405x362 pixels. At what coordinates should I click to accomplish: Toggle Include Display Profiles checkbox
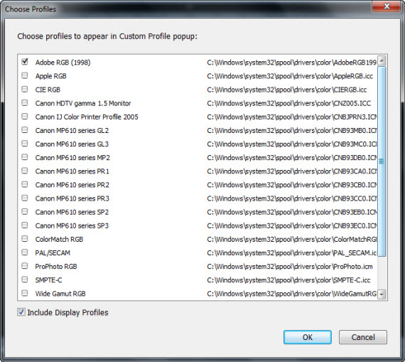pyautogui.click(x=21, y=312)
